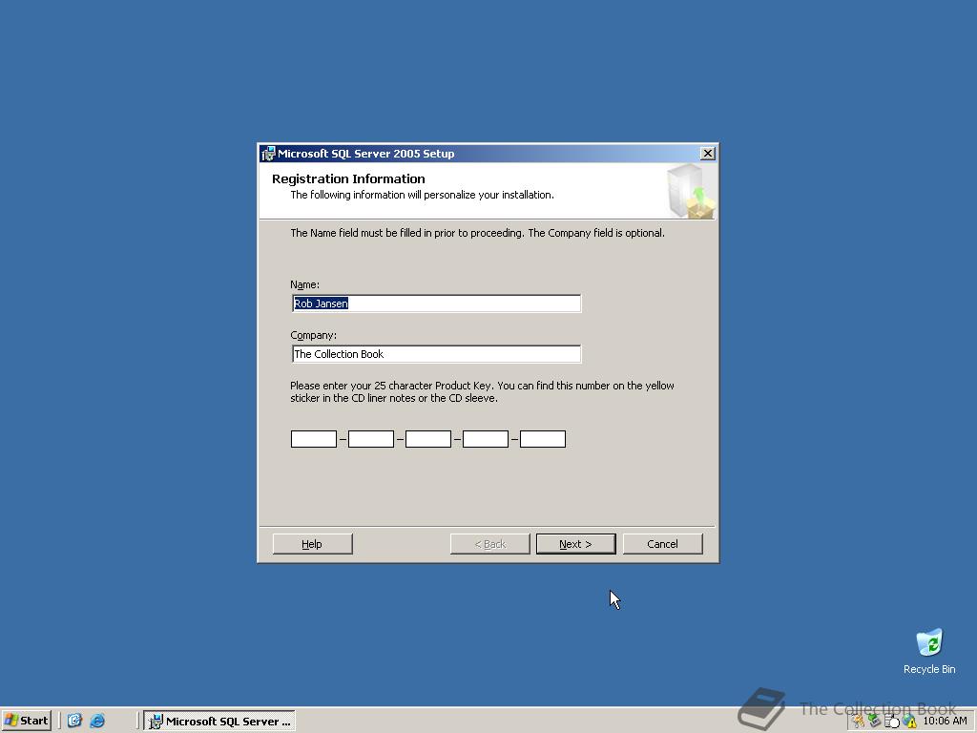The height and width of the screenshot is (733, 977).
Task: Click the keys tray icon in the system tray
Action: click(858, 721)
